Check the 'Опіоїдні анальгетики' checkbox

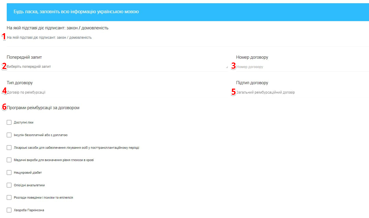coord(9,185)
